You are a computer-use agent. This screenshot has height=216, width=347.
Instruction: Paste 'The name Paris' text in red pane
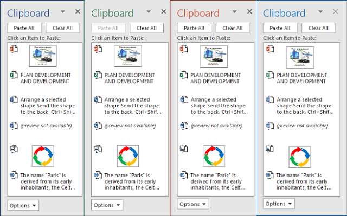point(218,181)
